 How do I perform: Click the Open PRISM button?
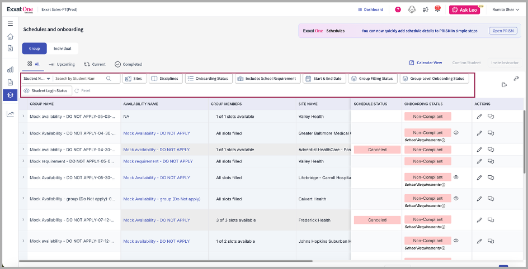coord(503,31)
